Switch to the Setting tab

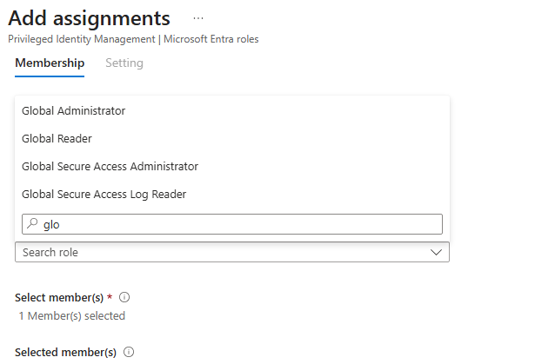124,63
